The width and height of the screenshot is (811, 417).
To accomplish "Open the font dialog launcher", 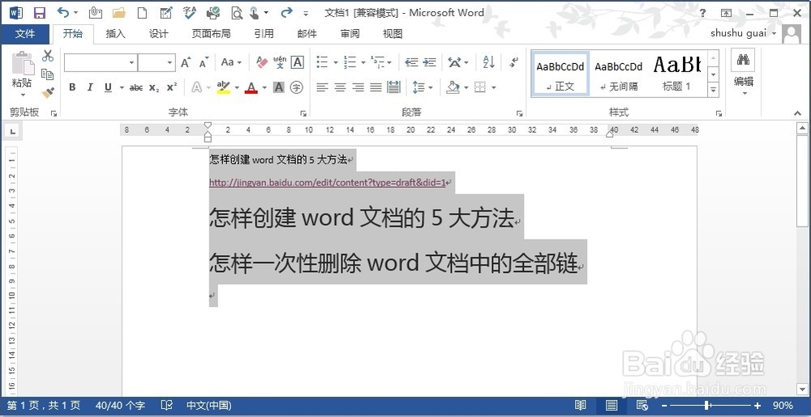I will pos(303,113).
